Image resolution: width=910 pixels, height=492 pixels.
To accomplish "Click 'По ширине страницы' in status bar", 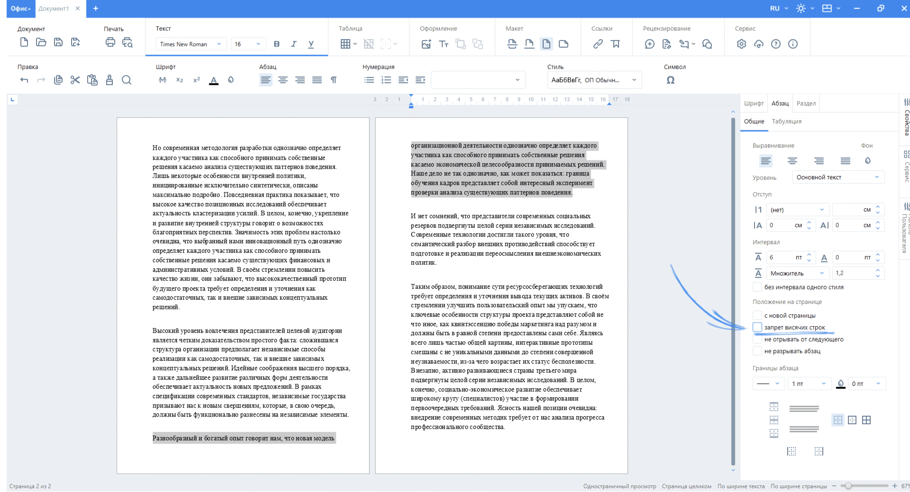I will click(x=798, y=486).
